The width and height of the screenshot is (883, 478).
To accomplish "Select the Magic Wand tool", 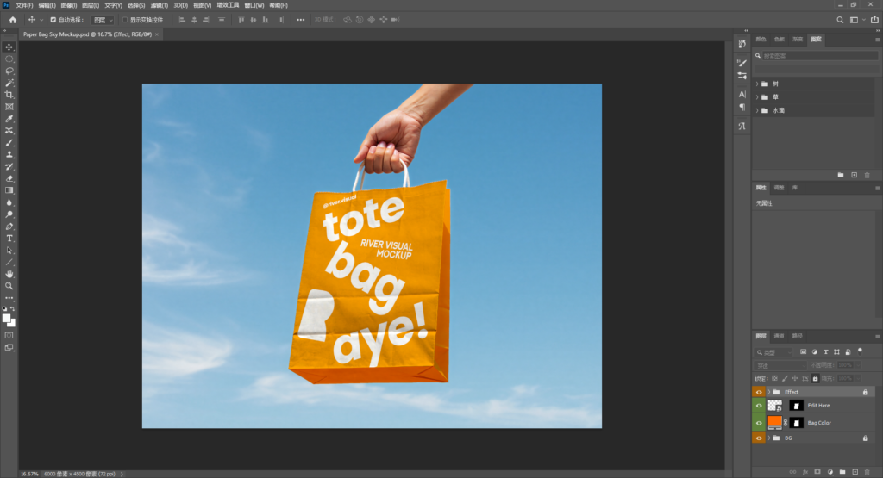I will click(9, 83).
